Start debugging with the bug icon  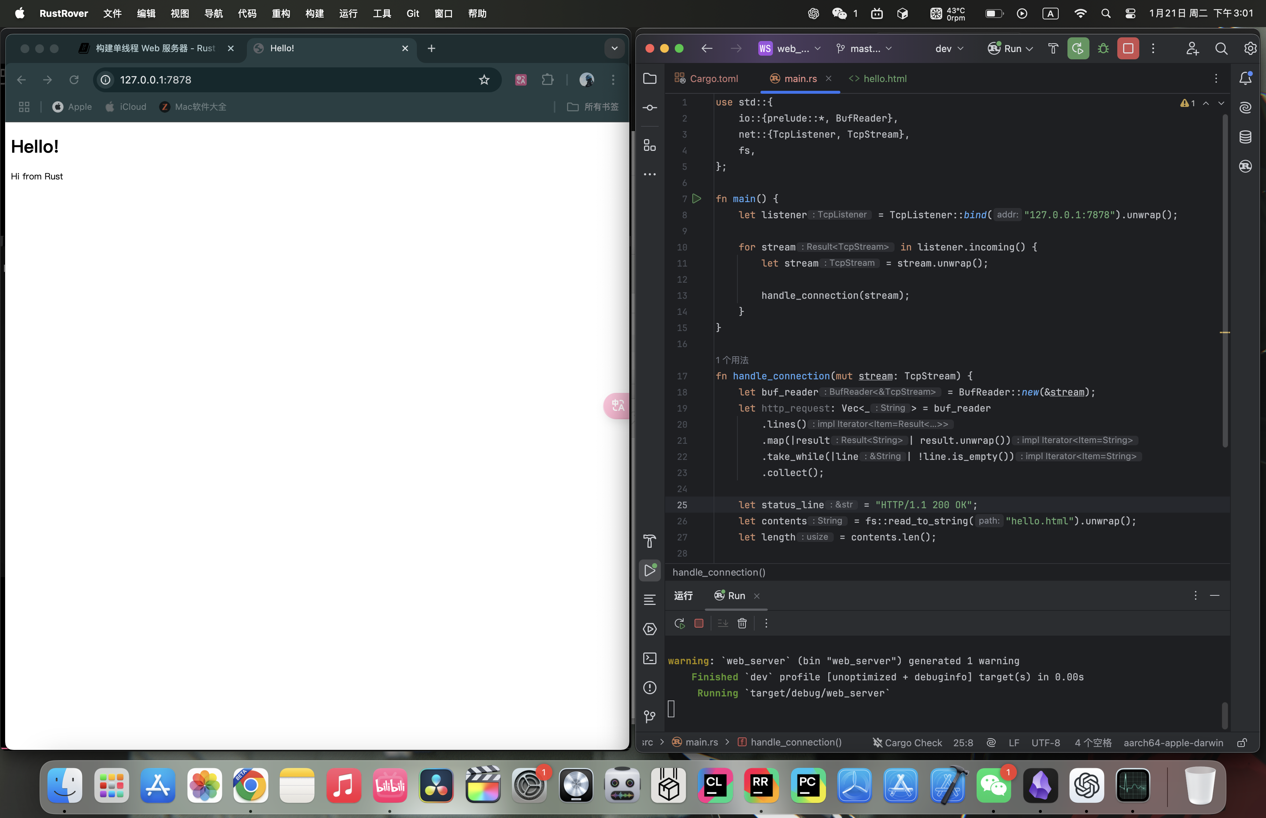[1103, 48]
